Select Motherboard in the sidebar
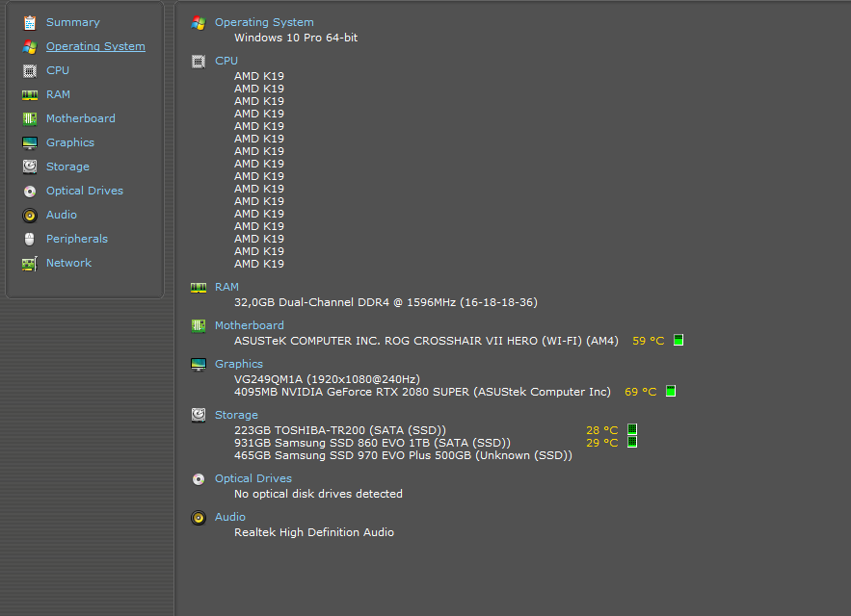This screenshot has width=851, height=616. tap(80, 118)
